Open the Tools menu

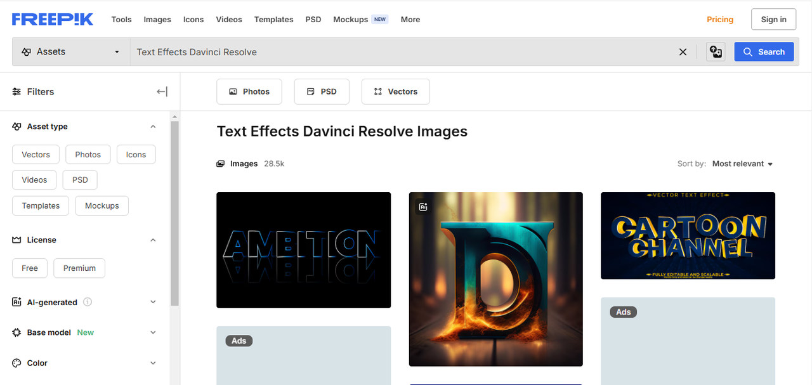click(121, 20)
